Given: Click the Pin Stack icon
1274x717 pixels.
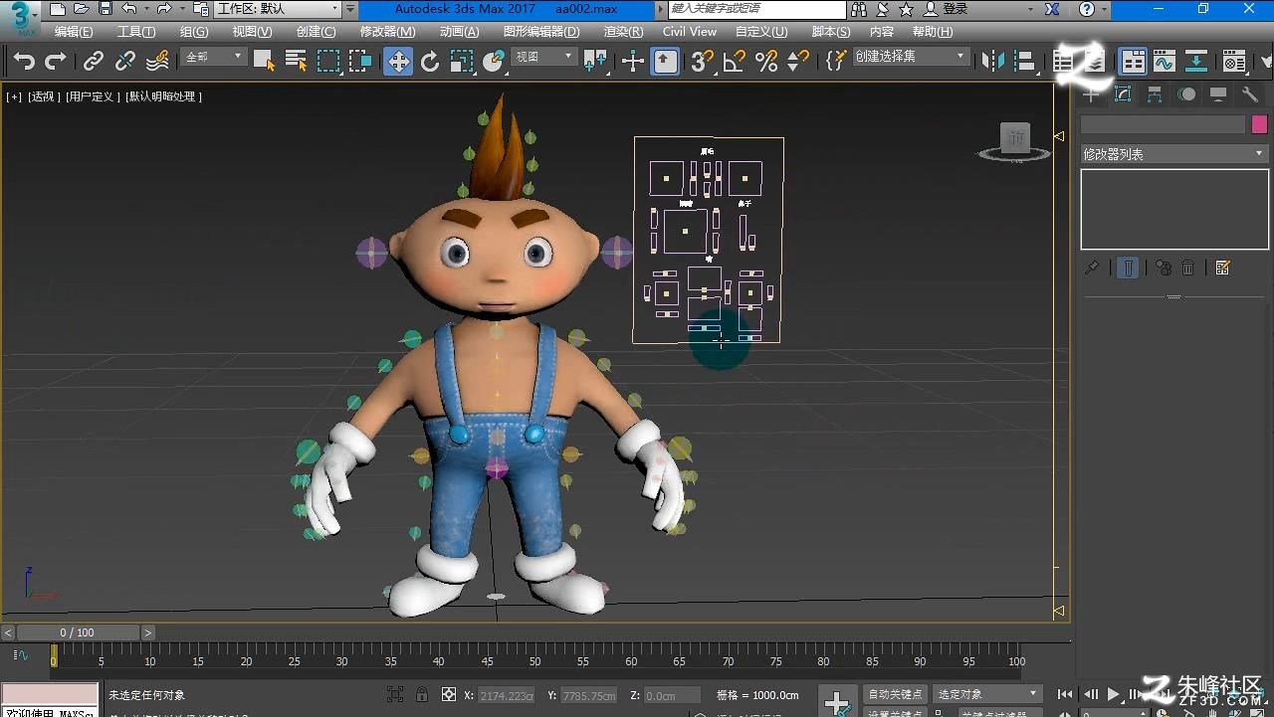Looking at the screenshot, I should (x=1092, y=268).
